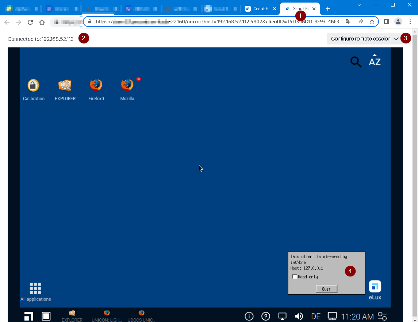Viewport: 418px width, 322px height.
Task: Open a new browser tab
Action: [x=327, y=9]
